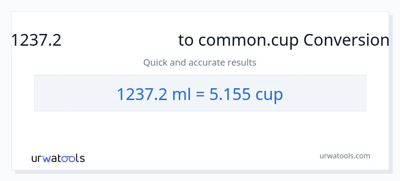Click the heading number 1237.2

(x=36, y=41)
